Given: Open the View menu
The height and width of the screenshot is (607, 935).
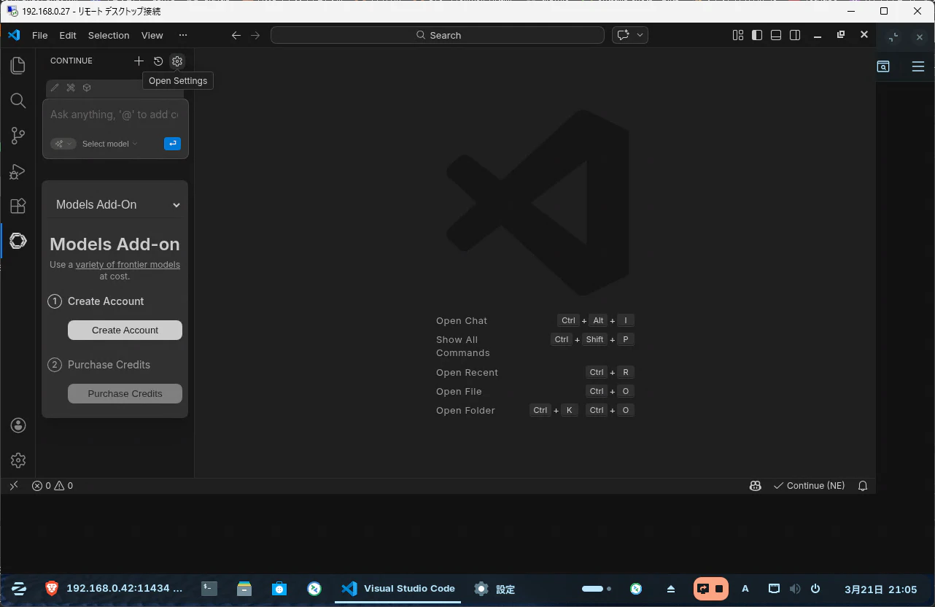Looking at the screenshot, I should coord(152,35).
